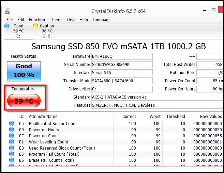This screenshot has height=173, width=224.
Task: Click the Worst column header
Action: (150, 116)
